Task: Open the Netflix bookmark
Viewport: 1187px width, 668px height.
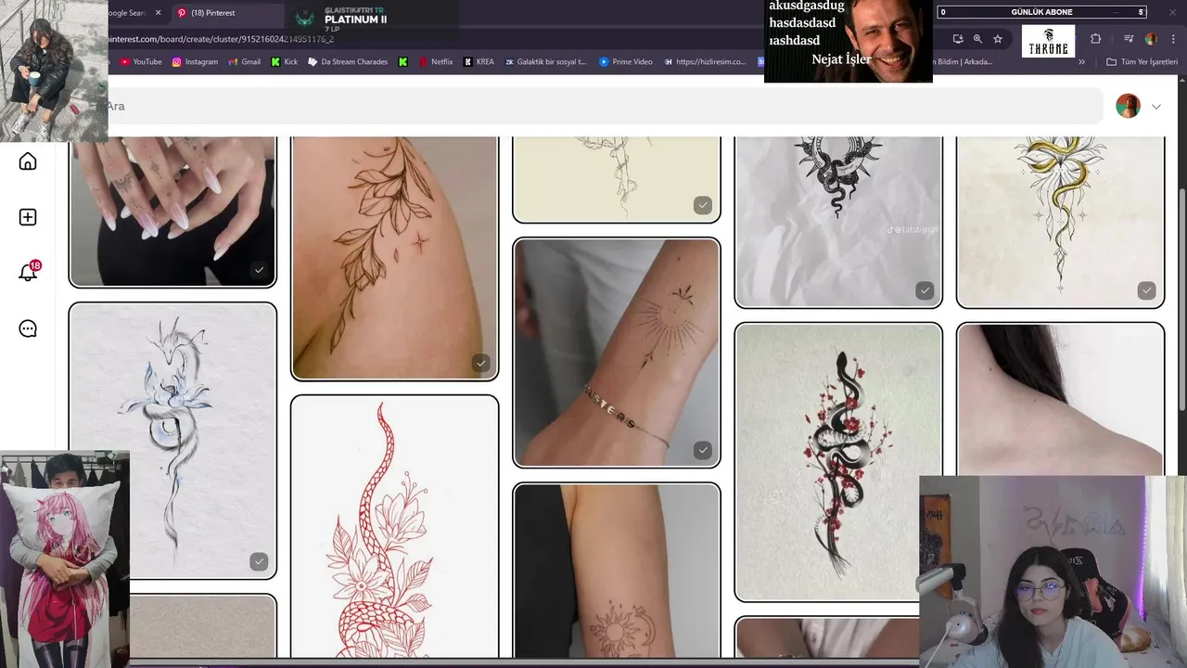Action: (436, 62)
